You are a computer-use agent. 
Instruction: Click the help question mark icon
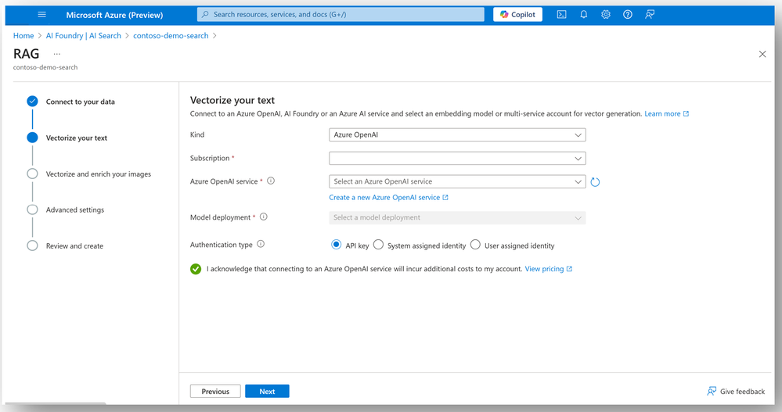click(x=627, y=14)
